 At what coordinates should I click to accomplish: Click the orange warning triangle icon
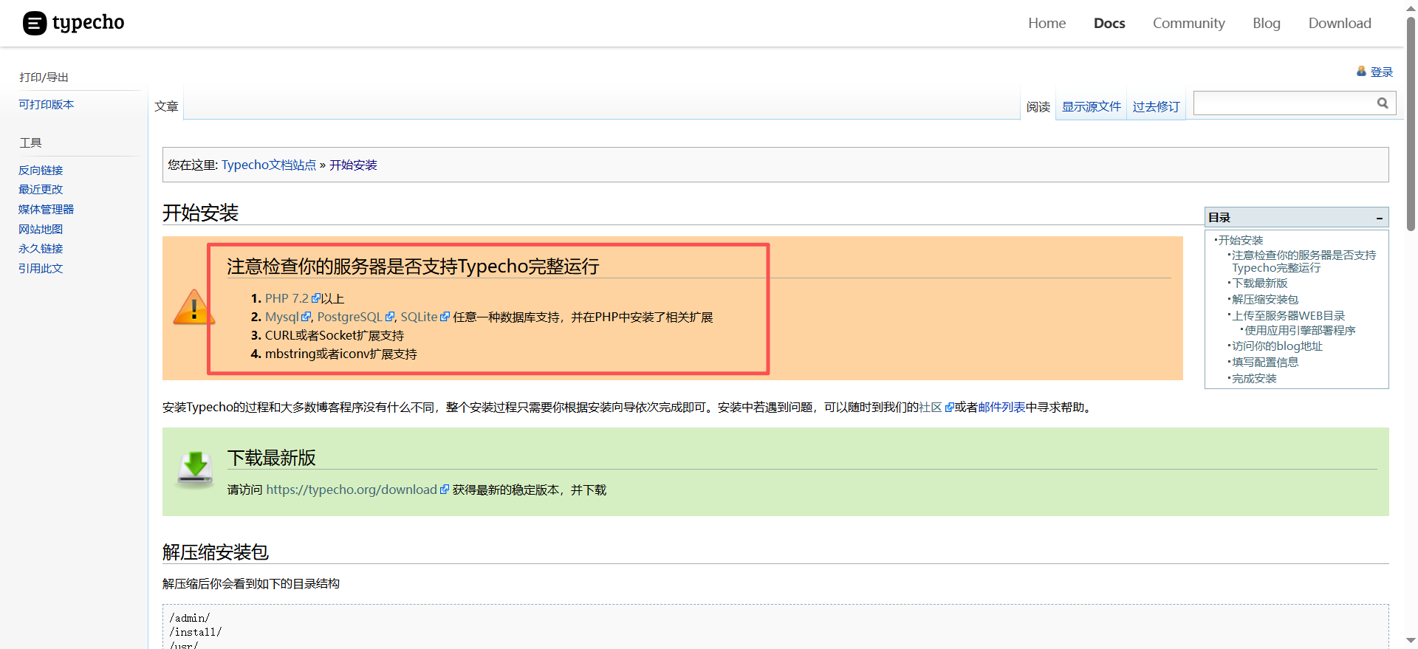(x=193, y=307)
